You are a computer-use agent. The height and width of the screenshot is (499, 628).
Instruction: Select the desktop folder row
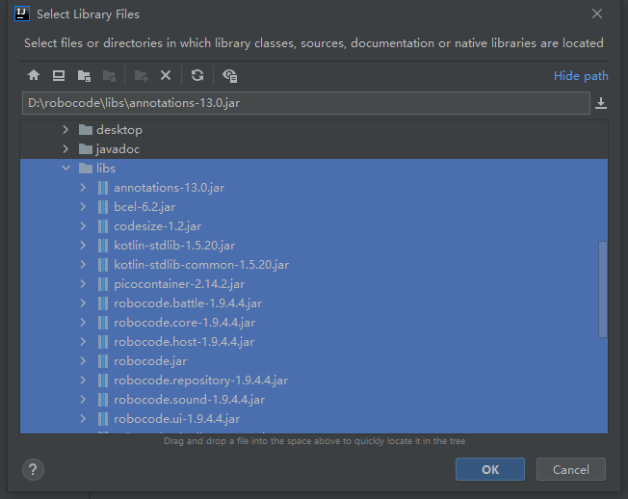coord(314,130)
